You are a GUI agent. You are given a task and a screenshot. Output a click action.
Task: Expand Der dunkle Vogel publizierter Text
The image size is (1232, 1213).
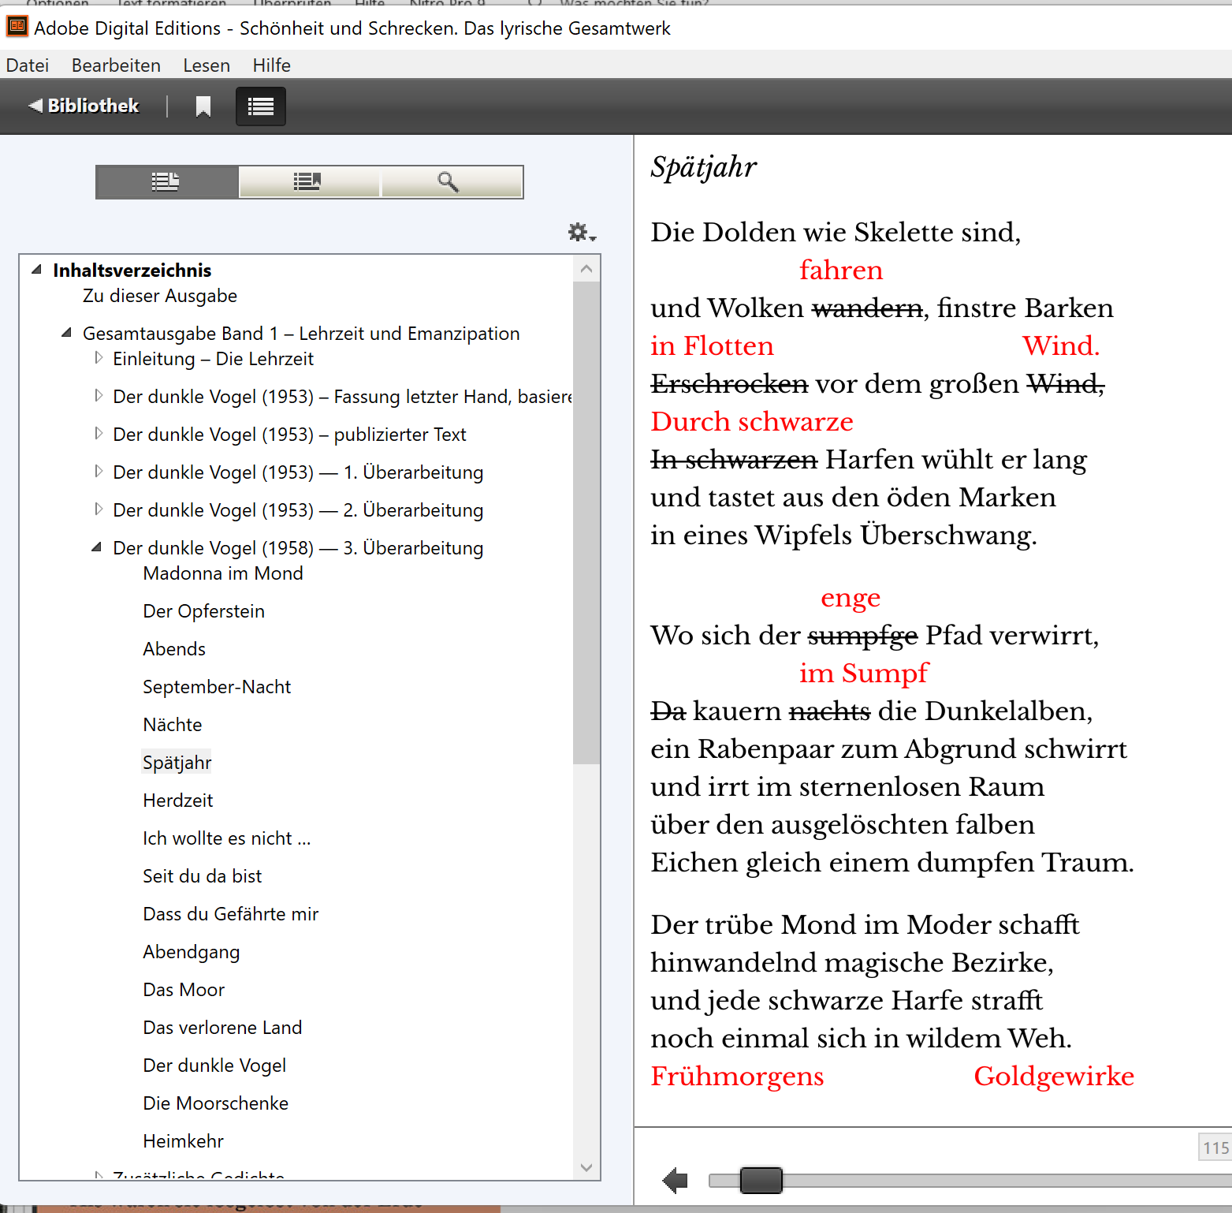click(98, 434)
